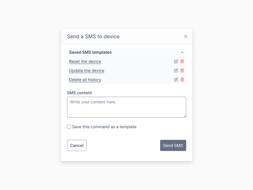Close the Send a SMS dialog
This screenshot has width=253, height=190.
click(186, 36)
